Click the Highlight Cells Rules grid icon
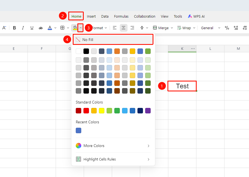 [x=79, y=159]
